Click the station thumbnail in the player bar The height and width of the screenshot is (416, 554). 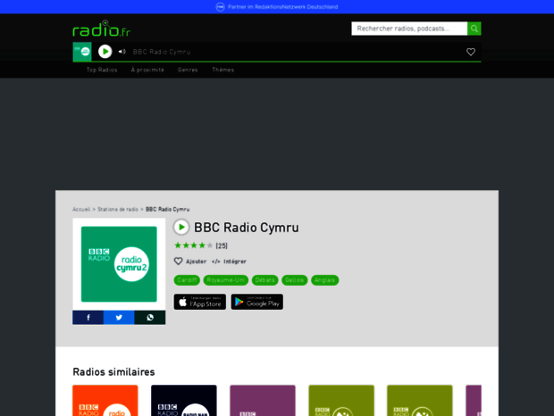coord(82,52)
